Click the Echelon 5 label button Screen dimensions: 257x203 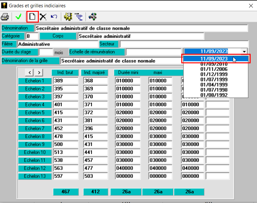click(34, 113)
